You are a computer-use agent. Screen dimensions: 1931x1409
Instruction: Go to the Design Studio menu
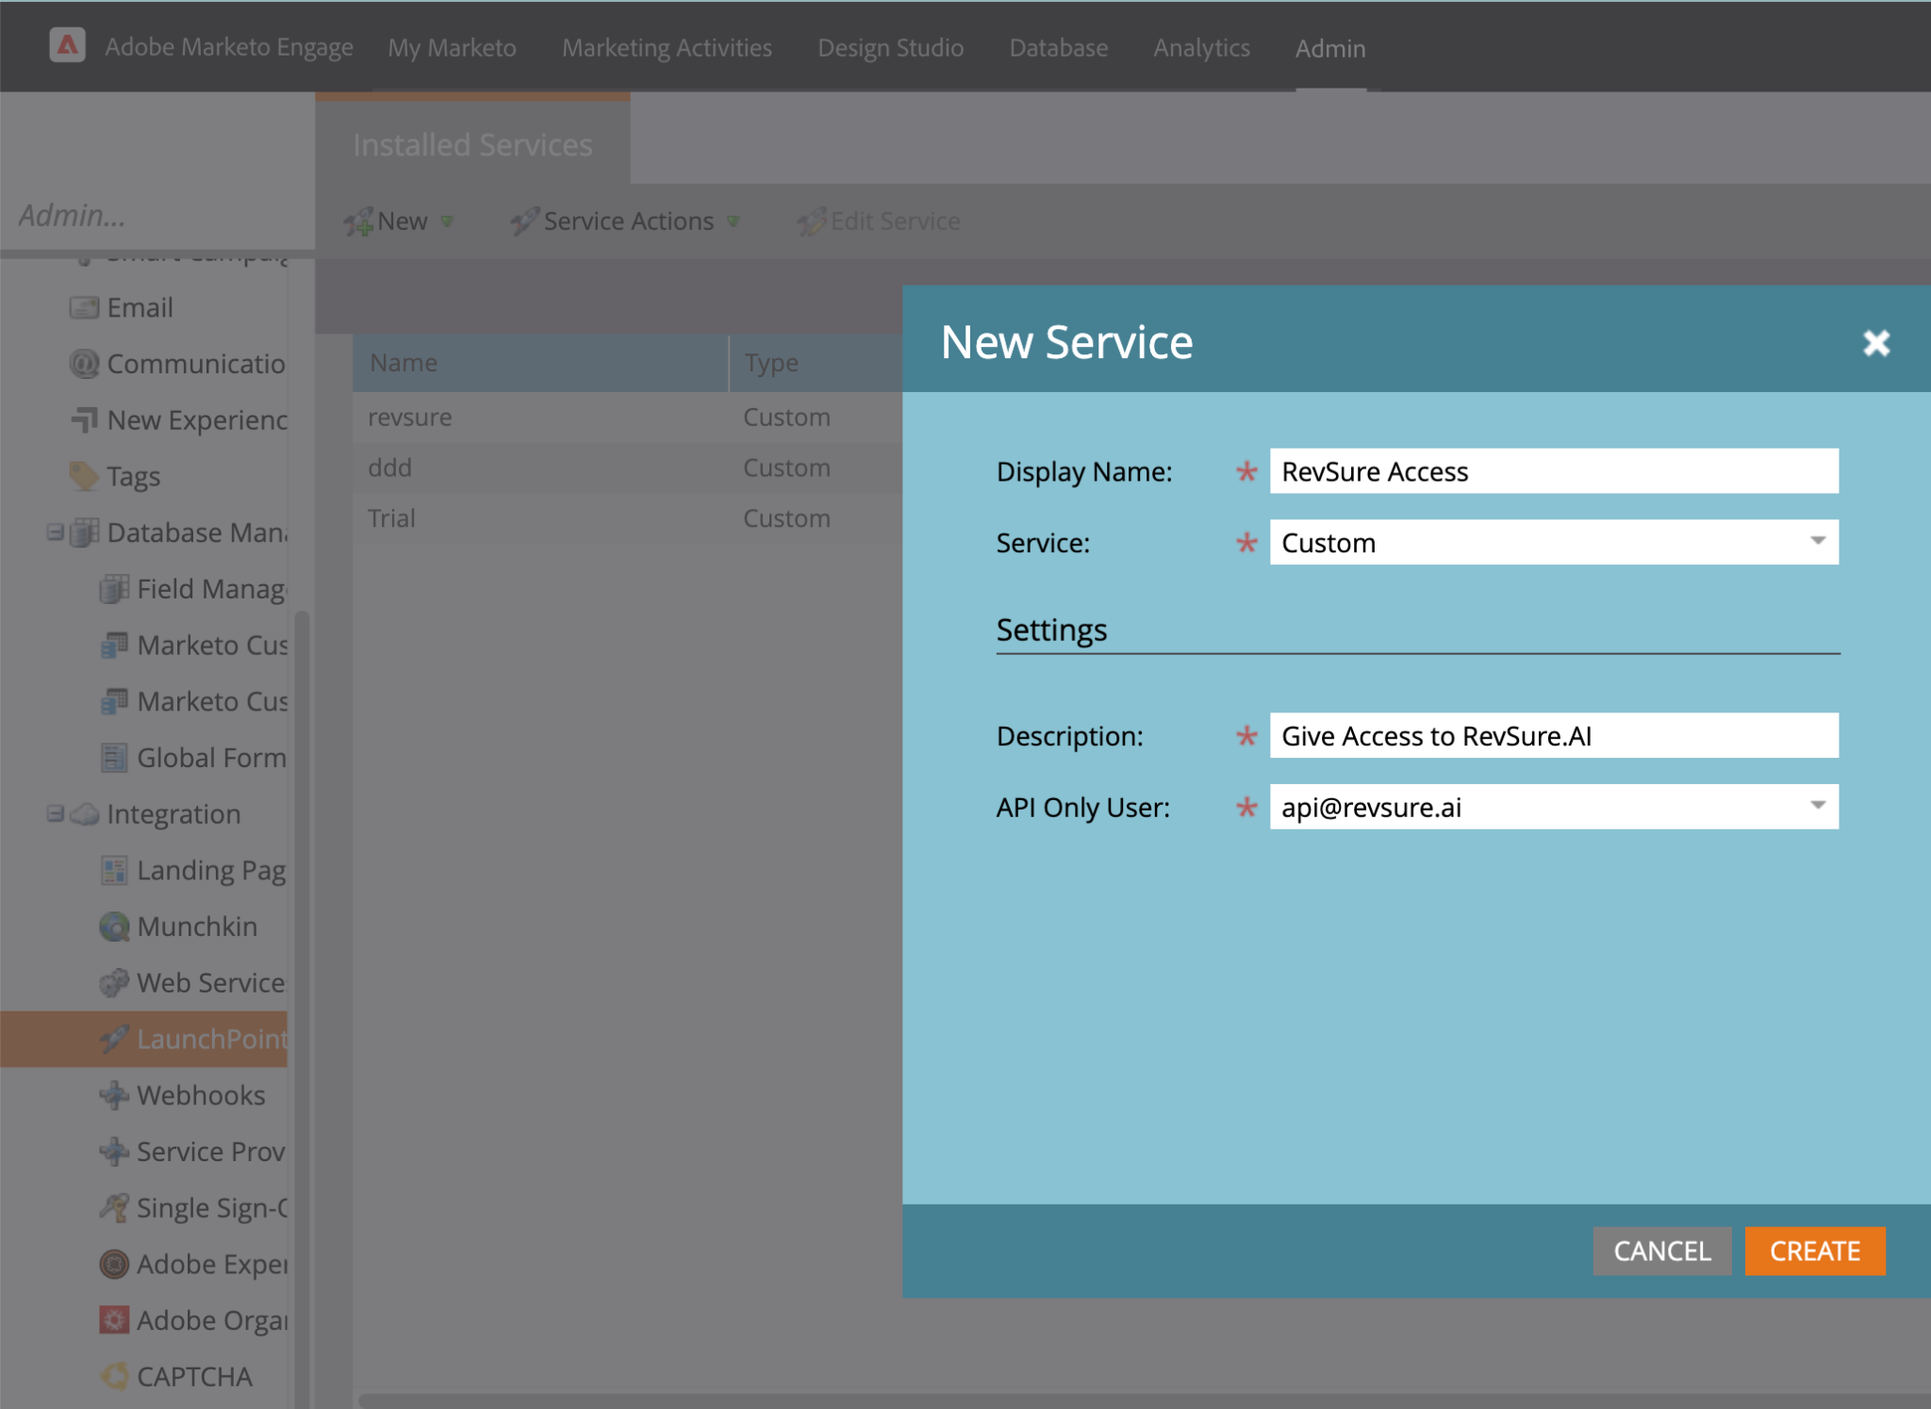click(x=890, y=48)
